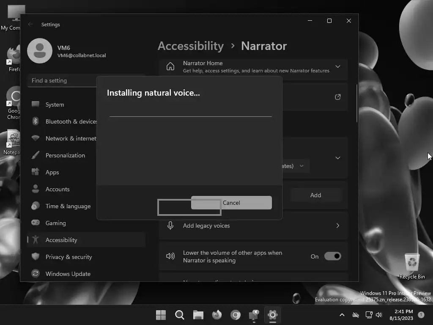The width and height of the screenshot is (433, 325).
Task: Open System settings in sidebar
Action: tap(86, 105)
